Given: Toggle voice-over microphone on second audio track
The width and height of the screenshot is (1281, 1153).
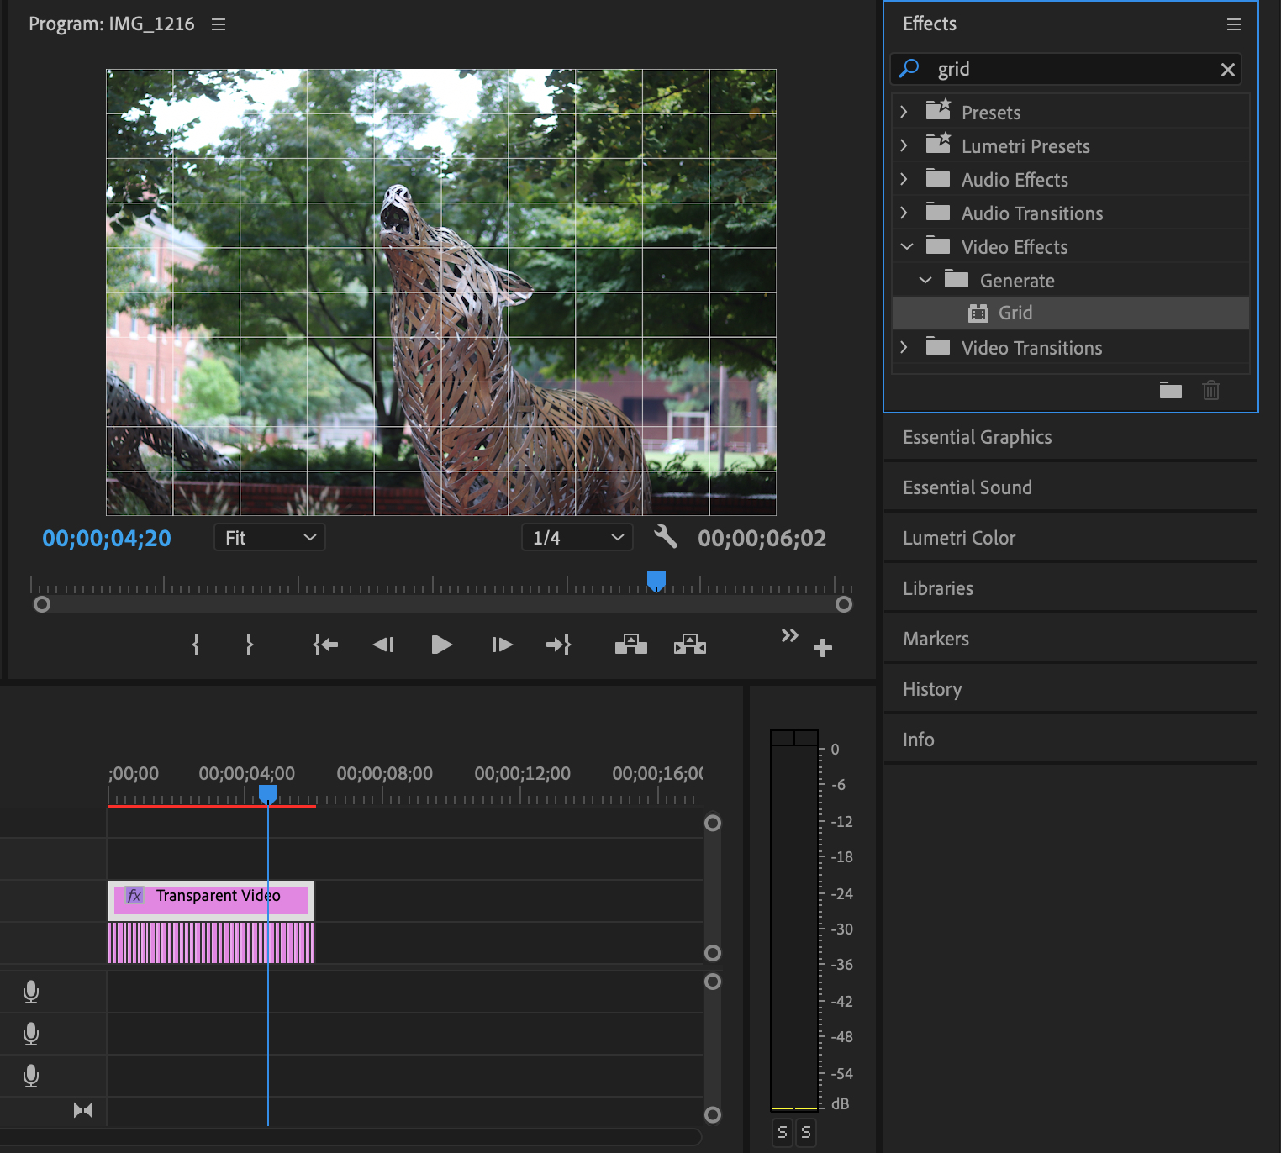Looking at the screenshot, I should [x=31, y=1035].
